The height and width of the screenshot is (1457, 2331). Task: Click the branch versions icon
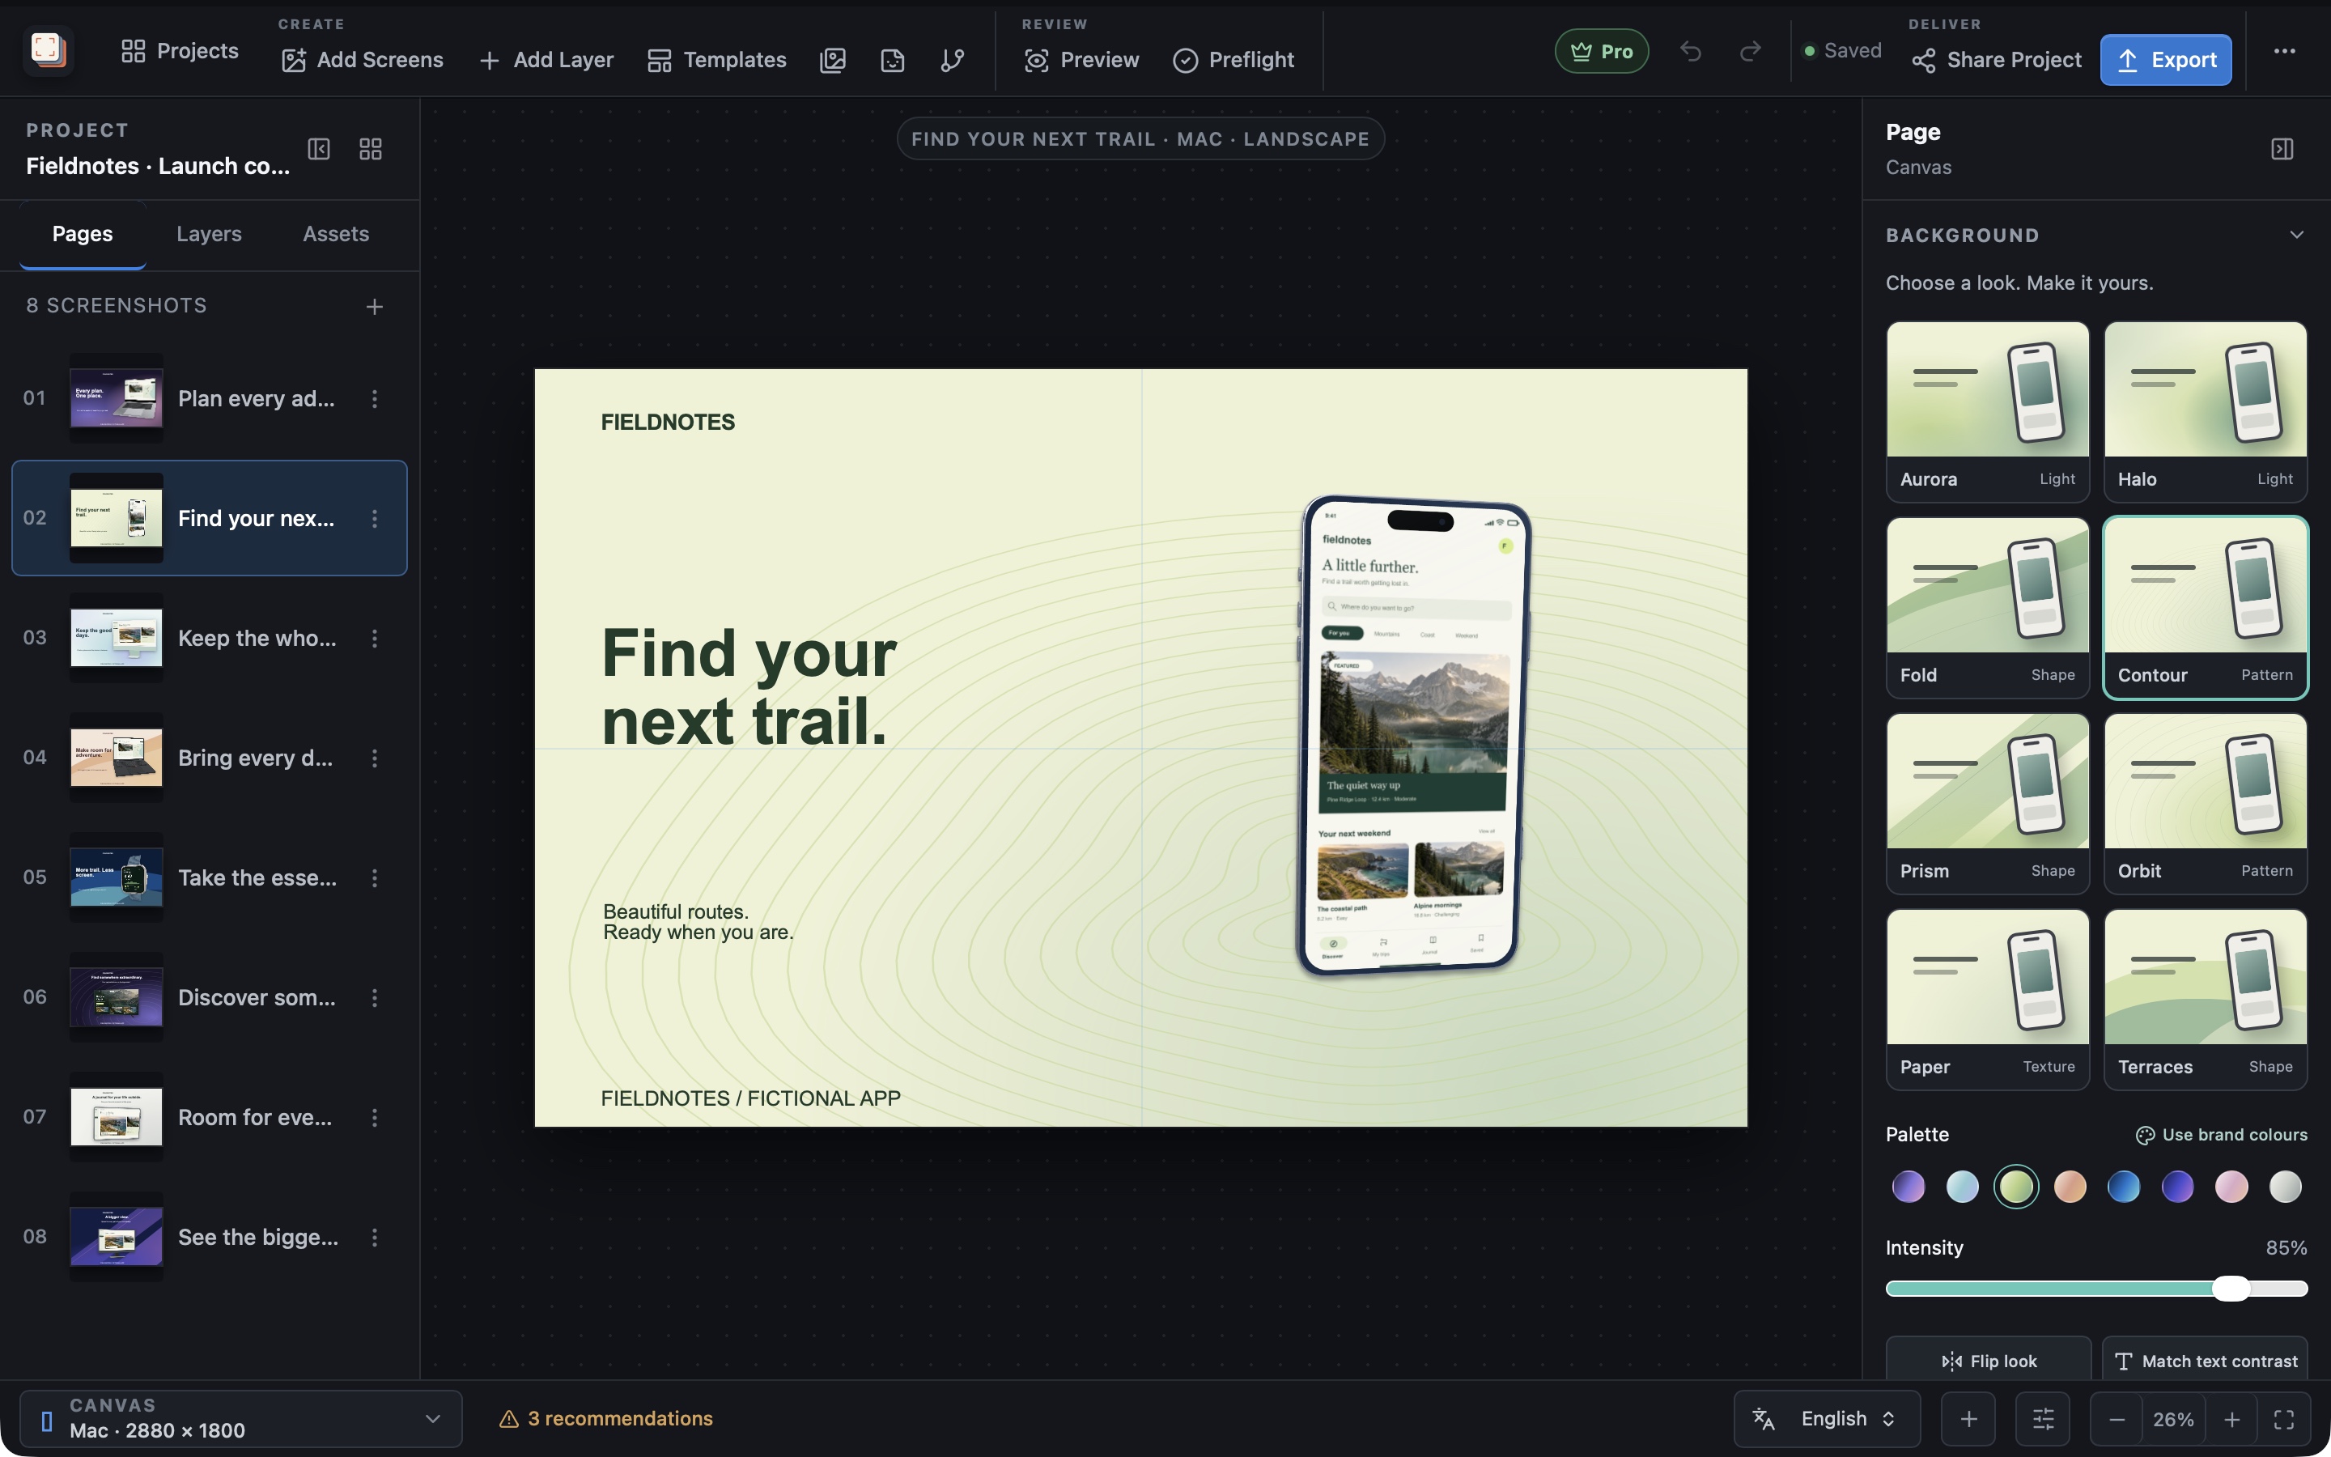click(953, 60)
